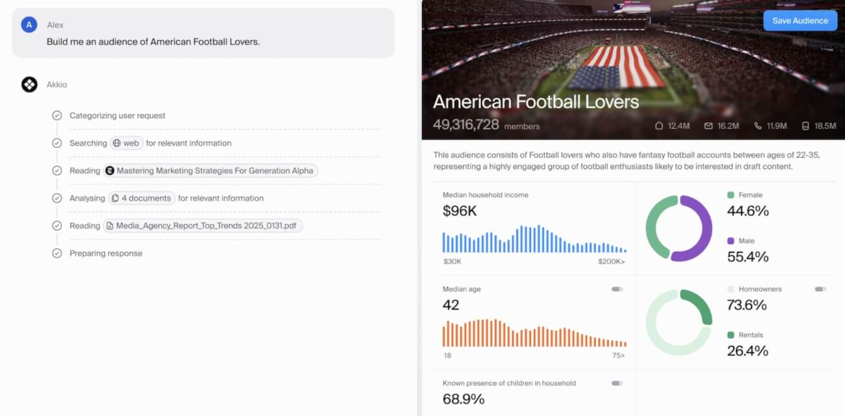The height and width of the screenshot is (416, 845).
Task: Open Mastering Marketing Strategies article chip
Action: (211, 171)
